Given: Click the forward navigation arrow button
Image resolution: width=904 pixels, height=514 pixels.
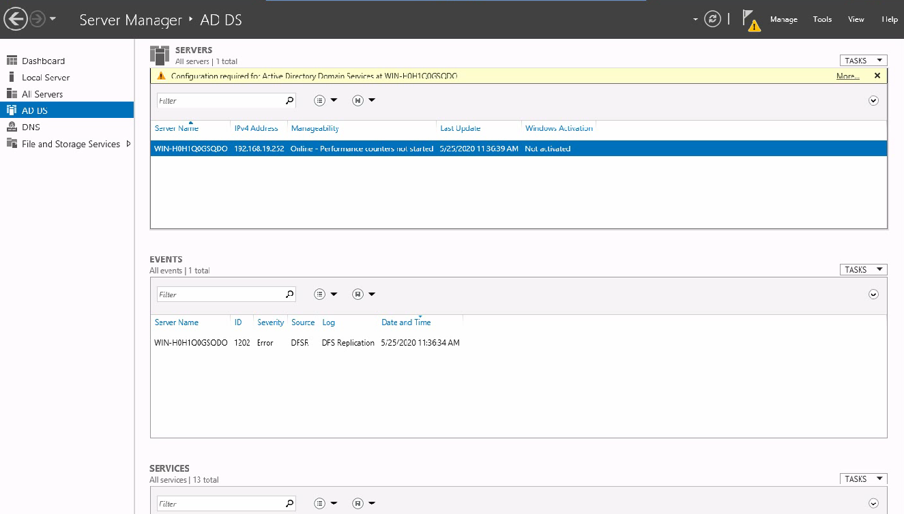Looking at the screenshot, I should [37, 20].
